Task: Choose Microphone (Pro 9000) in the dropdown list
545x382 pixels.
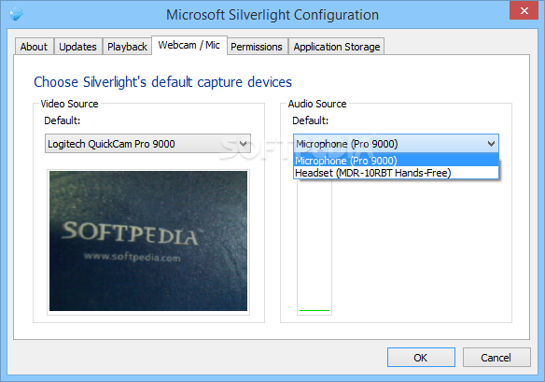Action: click(396, 161)
